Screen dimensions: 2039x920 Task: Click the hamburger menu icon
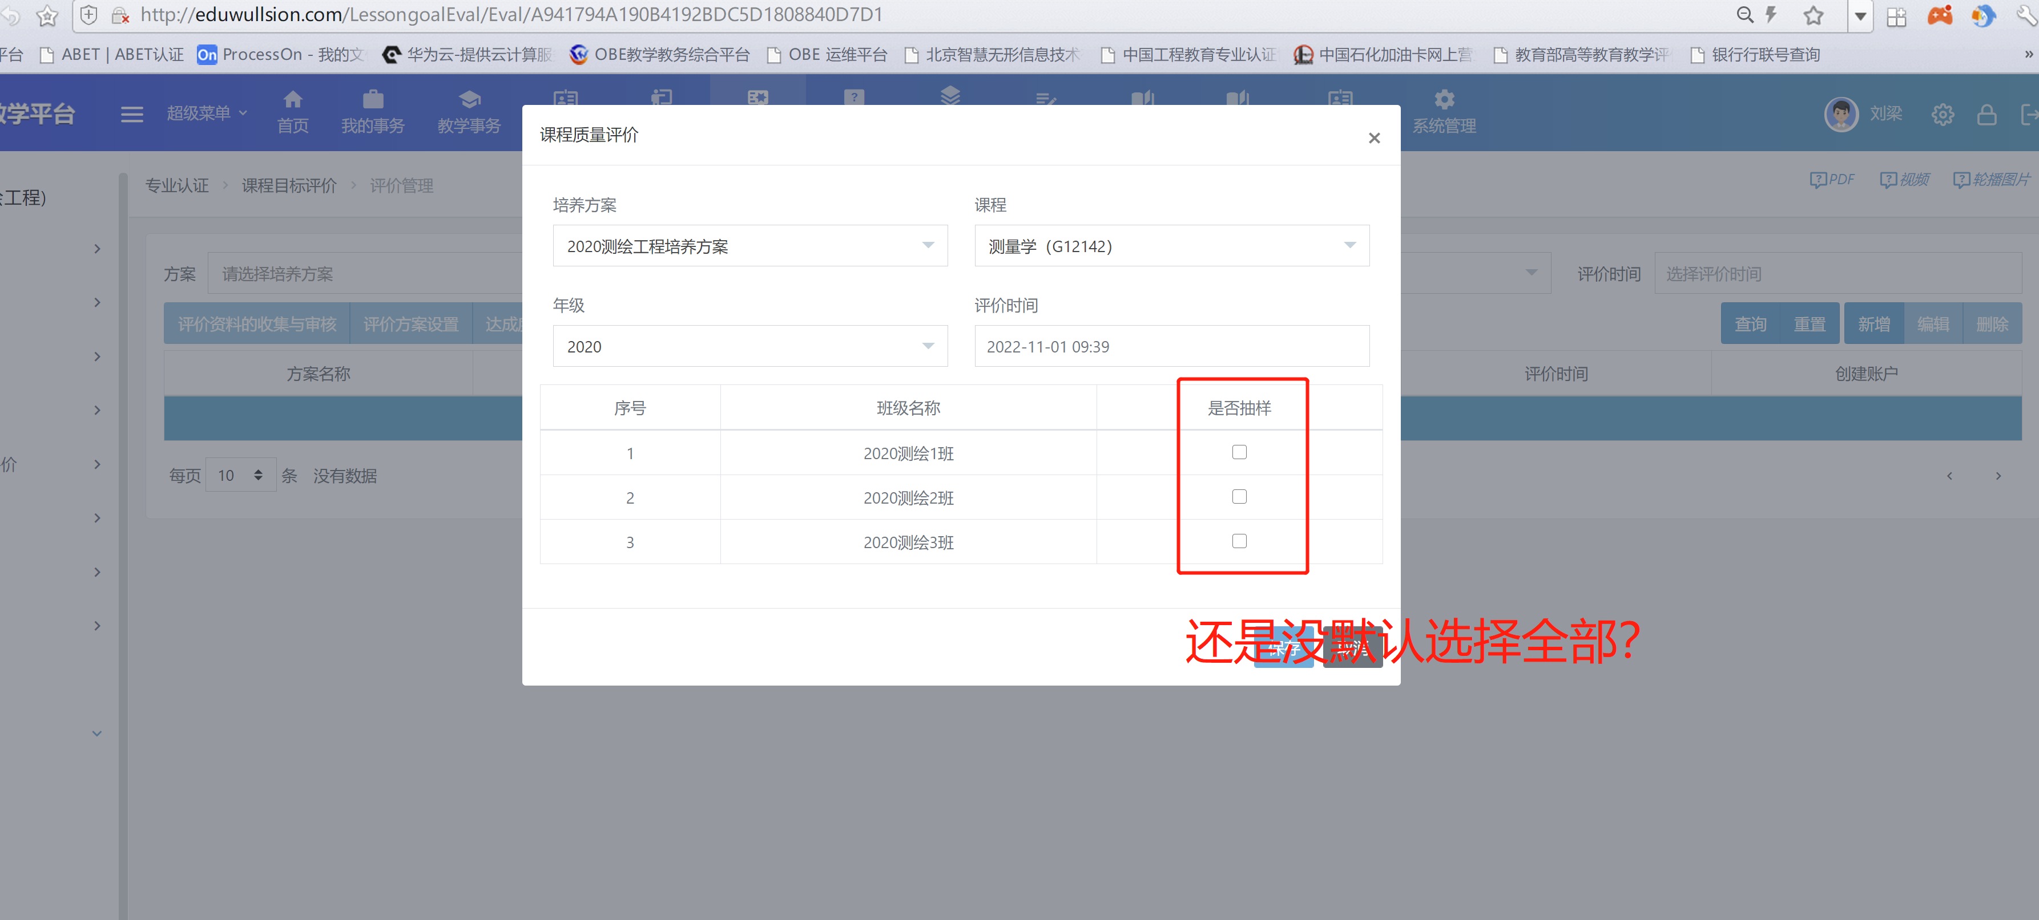coord(131,115)
